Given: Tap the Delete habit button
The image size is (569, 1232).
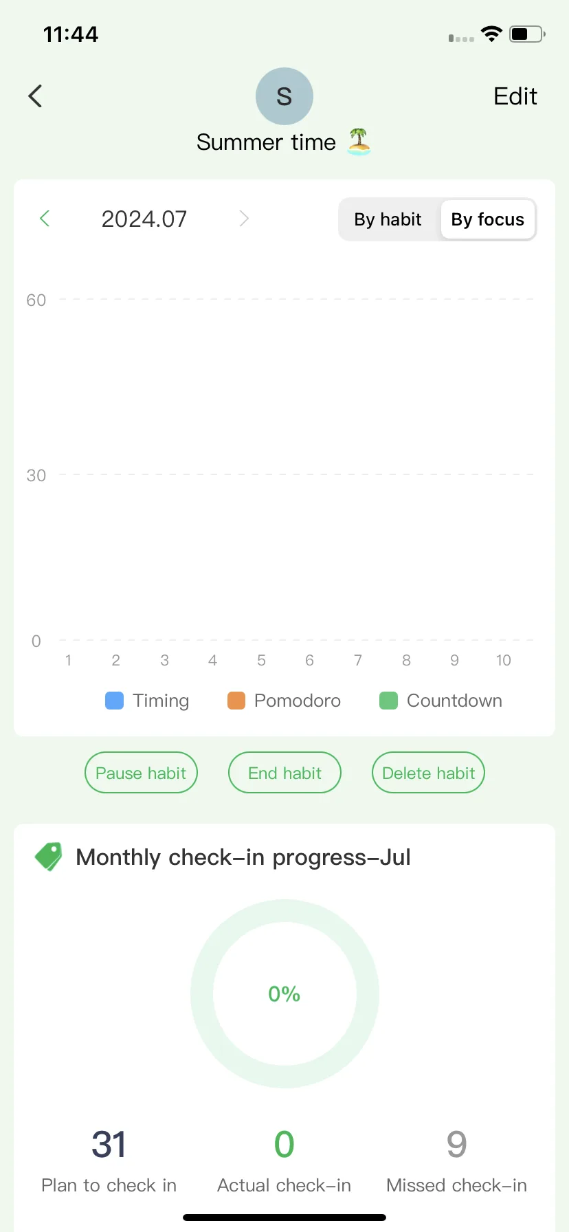Looking at the screenshot, I should click(x=428, y=773).
